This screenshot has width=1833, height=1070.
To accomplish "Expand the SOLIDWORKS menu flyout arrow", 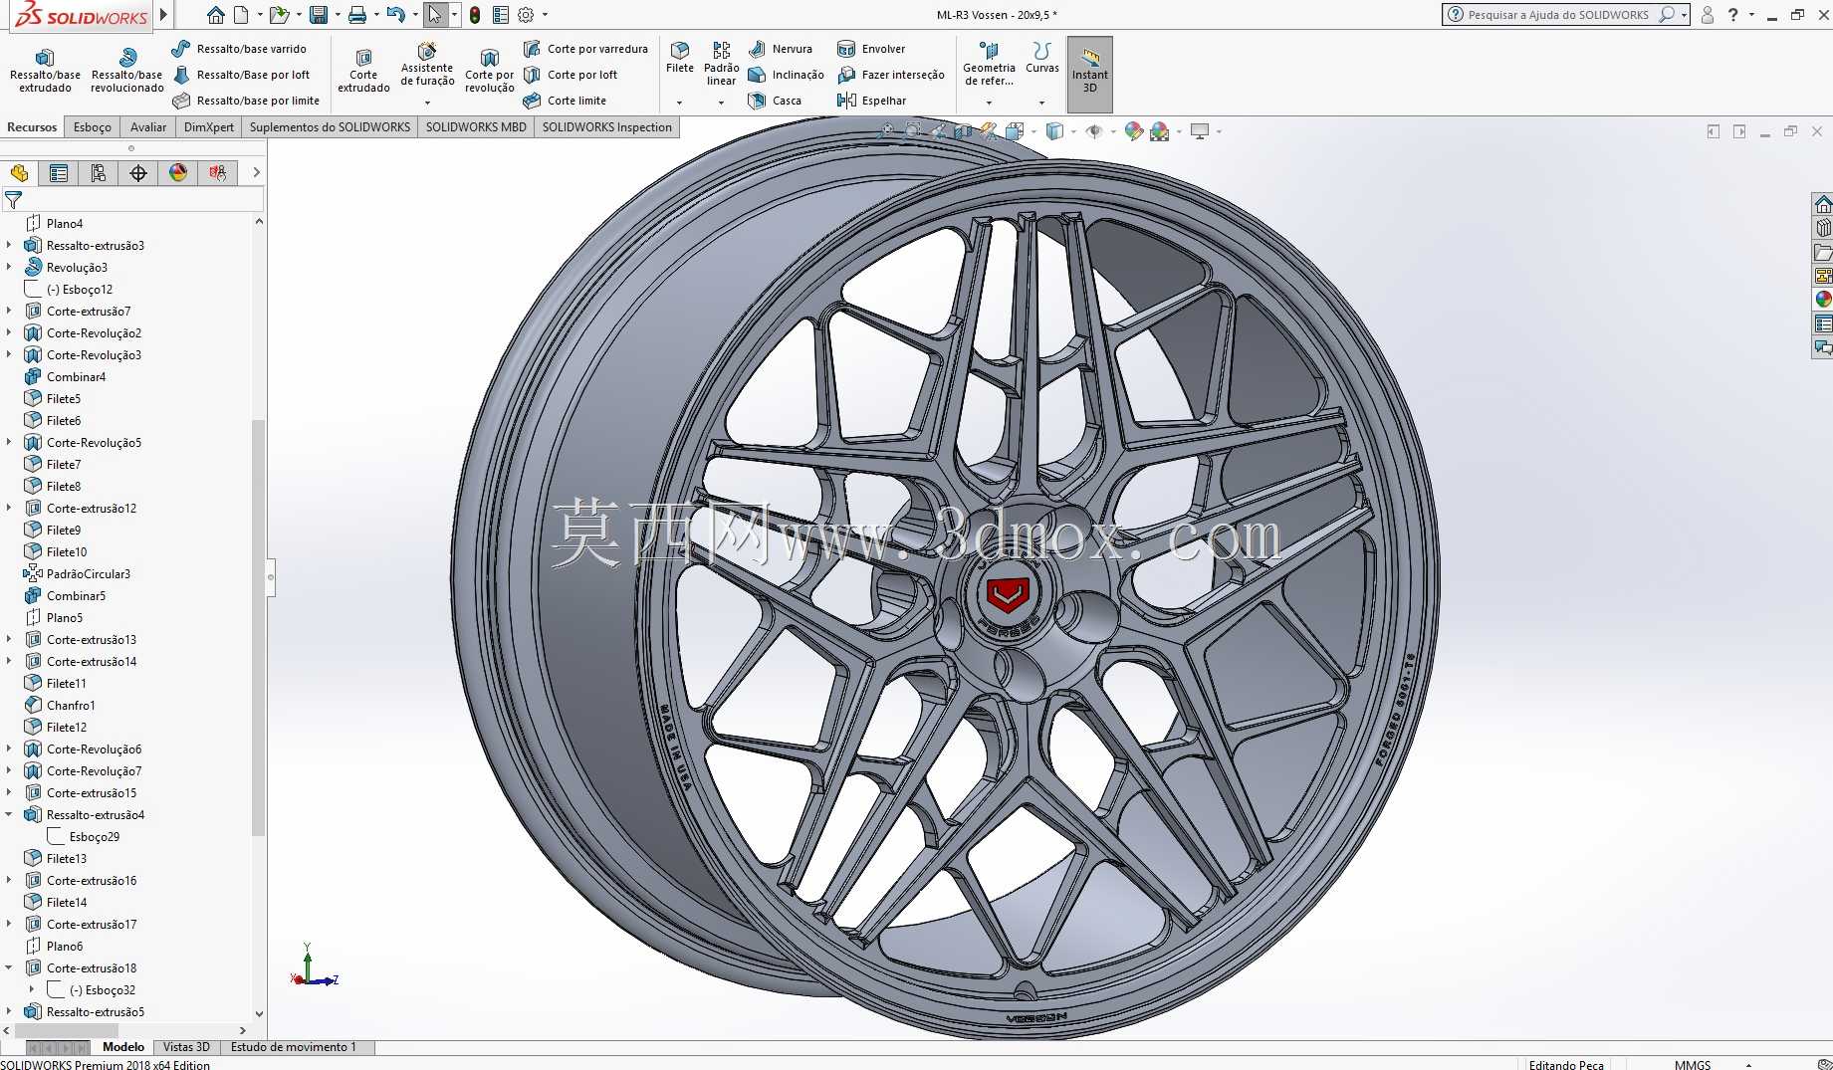I will pos(164,15).
